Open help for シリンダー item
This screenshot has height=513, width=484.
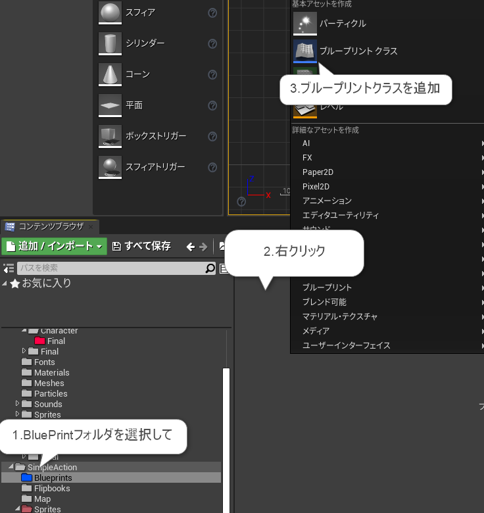coord(212,43)
